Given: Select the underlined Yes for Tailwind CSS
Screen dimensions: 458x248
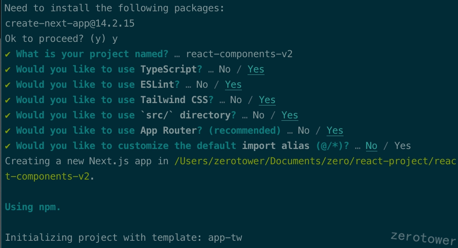Looking at the screenshot, I should pyautogui.click(x=267, y=100).
